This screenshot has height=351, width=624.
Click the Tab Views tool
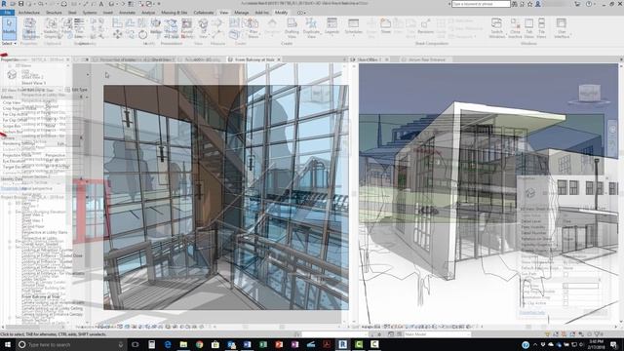pos(528,28)
